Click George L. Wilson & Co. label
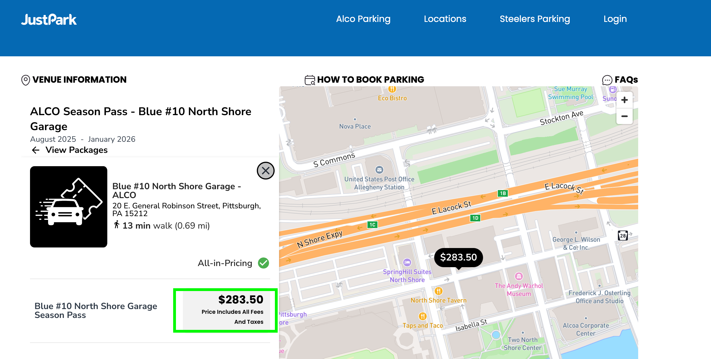This screenshot has width=711, height=359. 576,243
